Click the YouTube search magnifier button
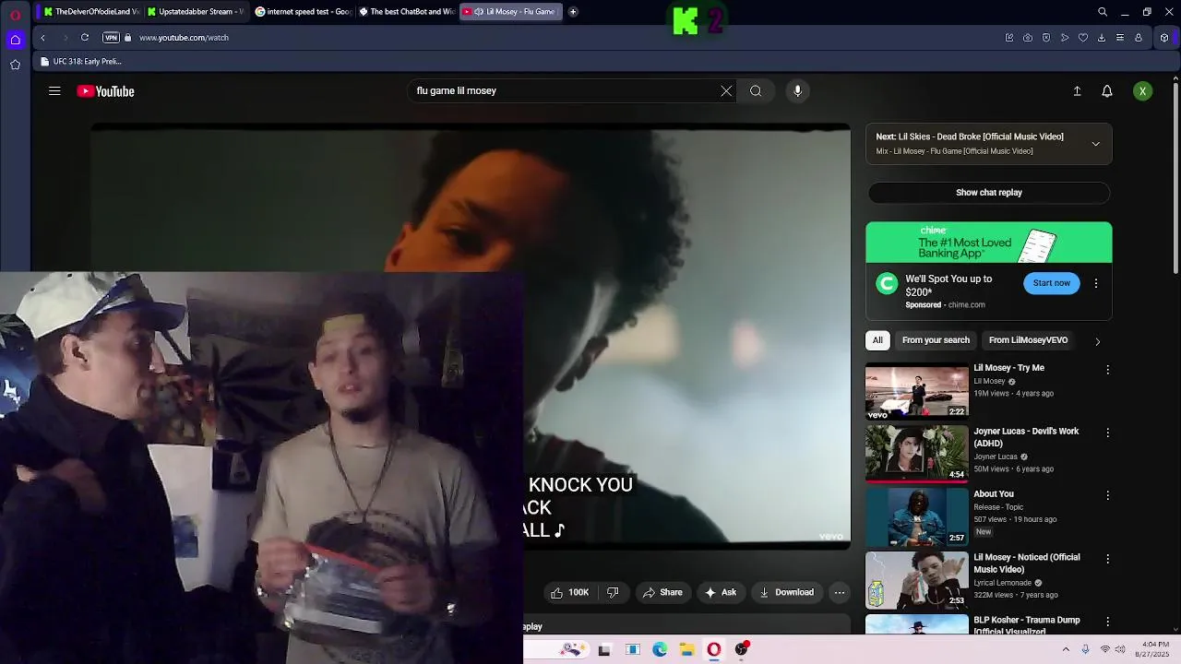Screen dimensions: 1181x664 click(756, 91)
